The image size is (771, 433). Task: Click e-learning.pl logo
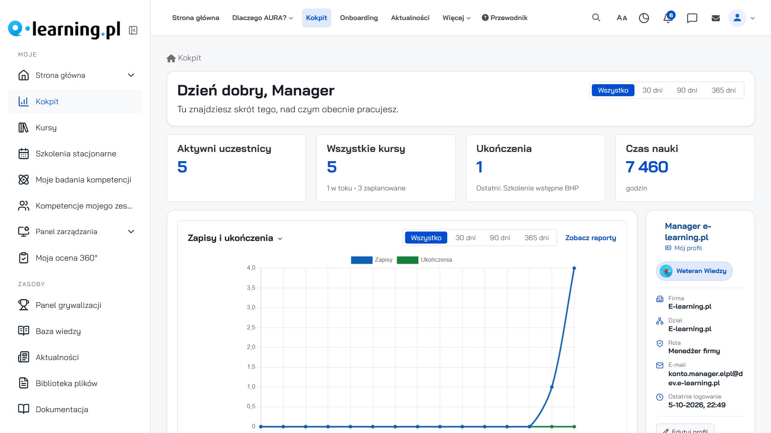coord(64,29)
